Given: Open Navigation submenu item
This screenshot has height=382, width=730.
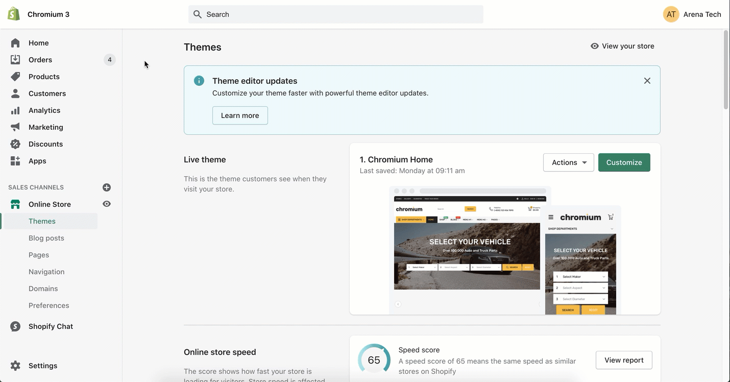Looking at the screenshot, I should pos(46,272).
